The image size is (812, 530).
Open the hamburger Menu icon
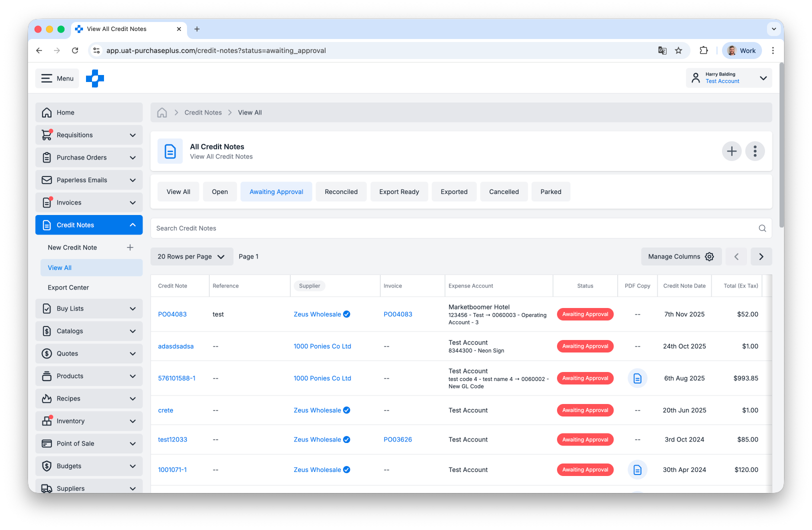tap(47, 78)
